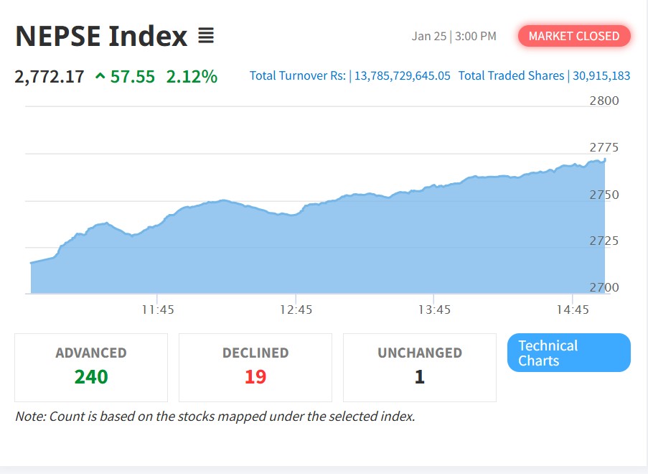Select the 12:45 time axis label
The image size is (648, 474).
tap(296, 310)
